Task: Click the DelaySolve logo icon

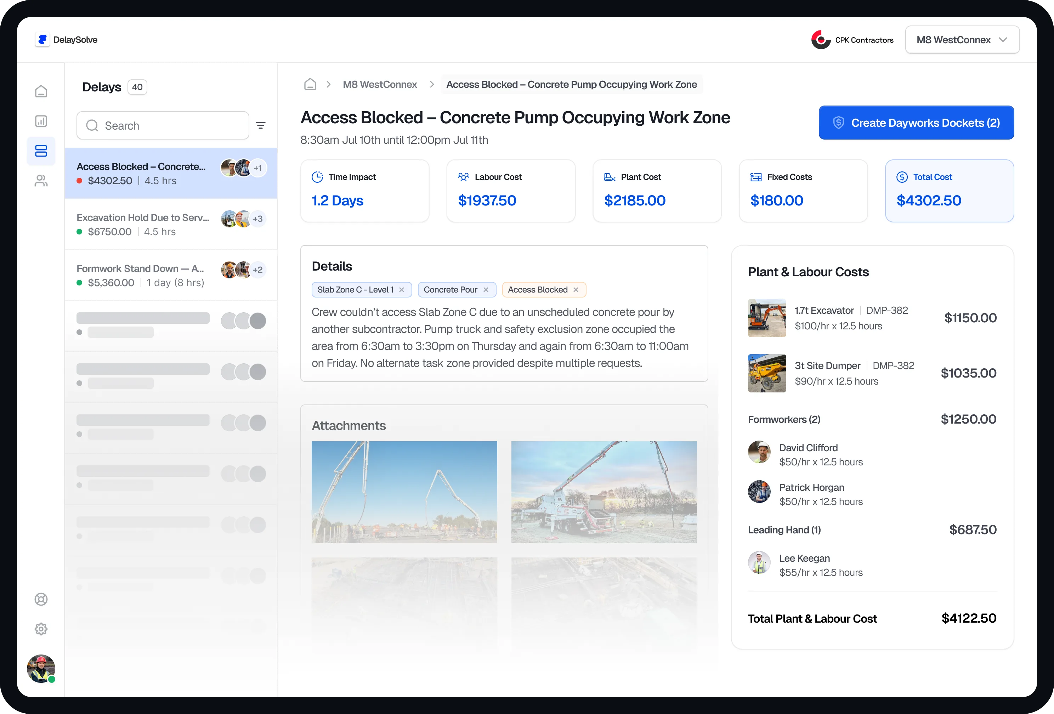Action: pos(42,40)
